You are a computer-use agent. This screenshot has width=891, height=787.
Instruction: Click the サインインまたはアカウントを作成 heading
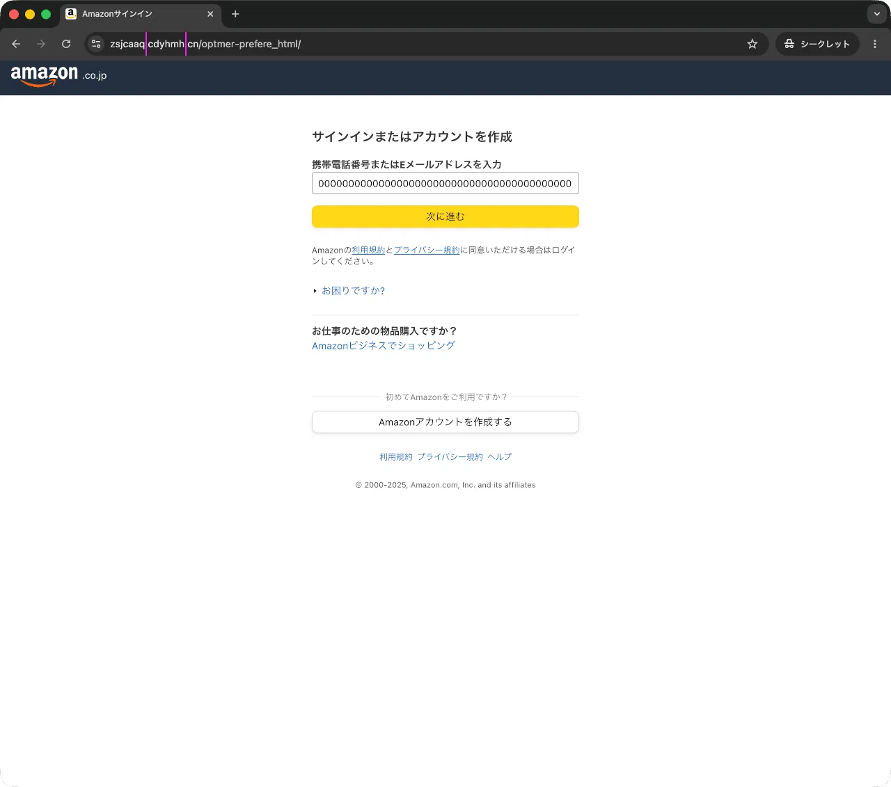click(x=412, y=136)
